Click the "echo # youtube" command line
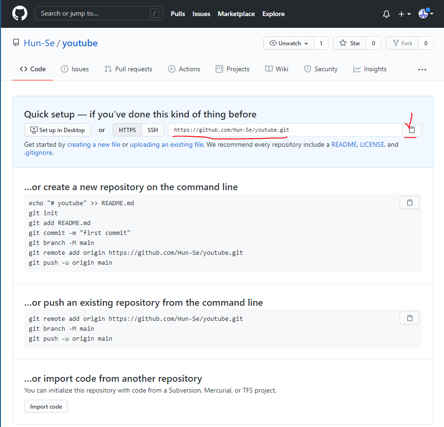The image size is (444, 427). [x=81, y=203]
